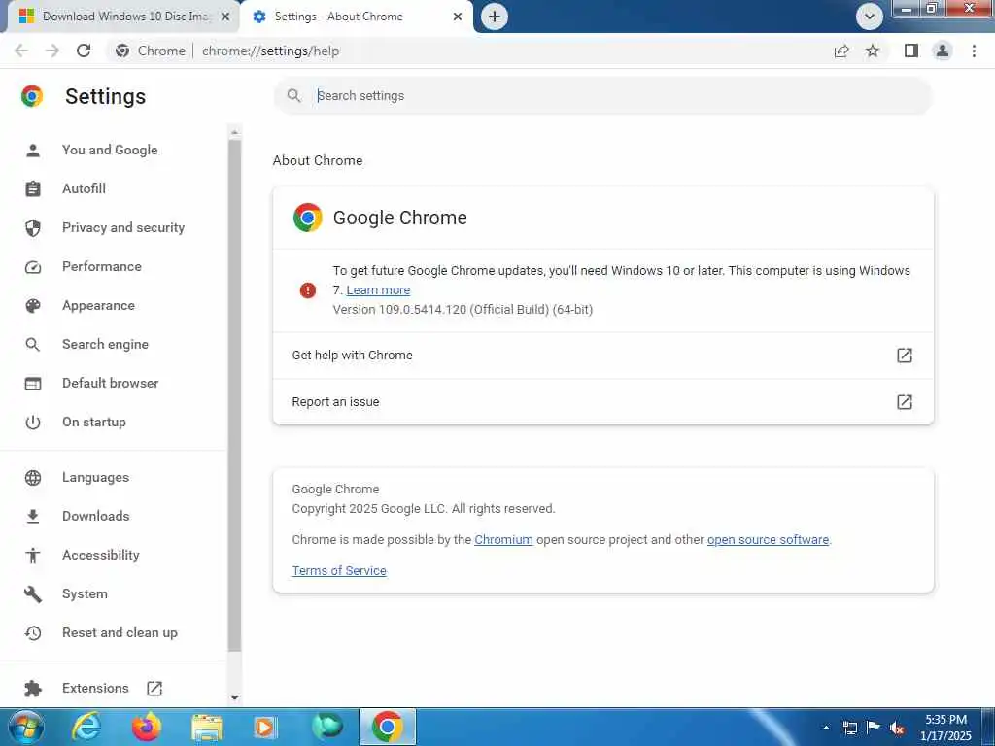
Task: Open Privacy and security settings
Action: 123,227
